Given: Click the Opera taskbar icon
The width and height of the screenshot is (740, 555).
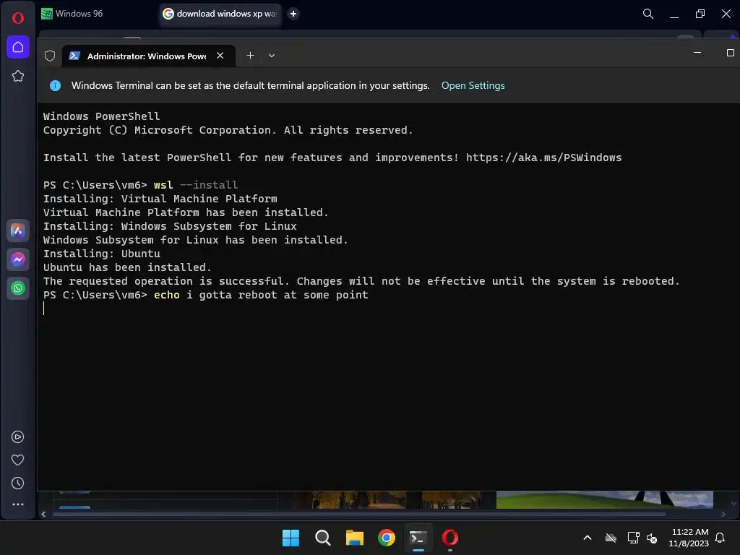Looking at the screenshot, I should click(x=450, y=538).
